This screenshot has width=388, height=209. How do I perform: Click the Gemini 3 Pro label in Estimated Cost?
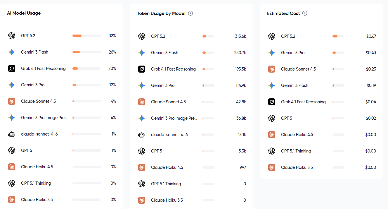[293, 53]
